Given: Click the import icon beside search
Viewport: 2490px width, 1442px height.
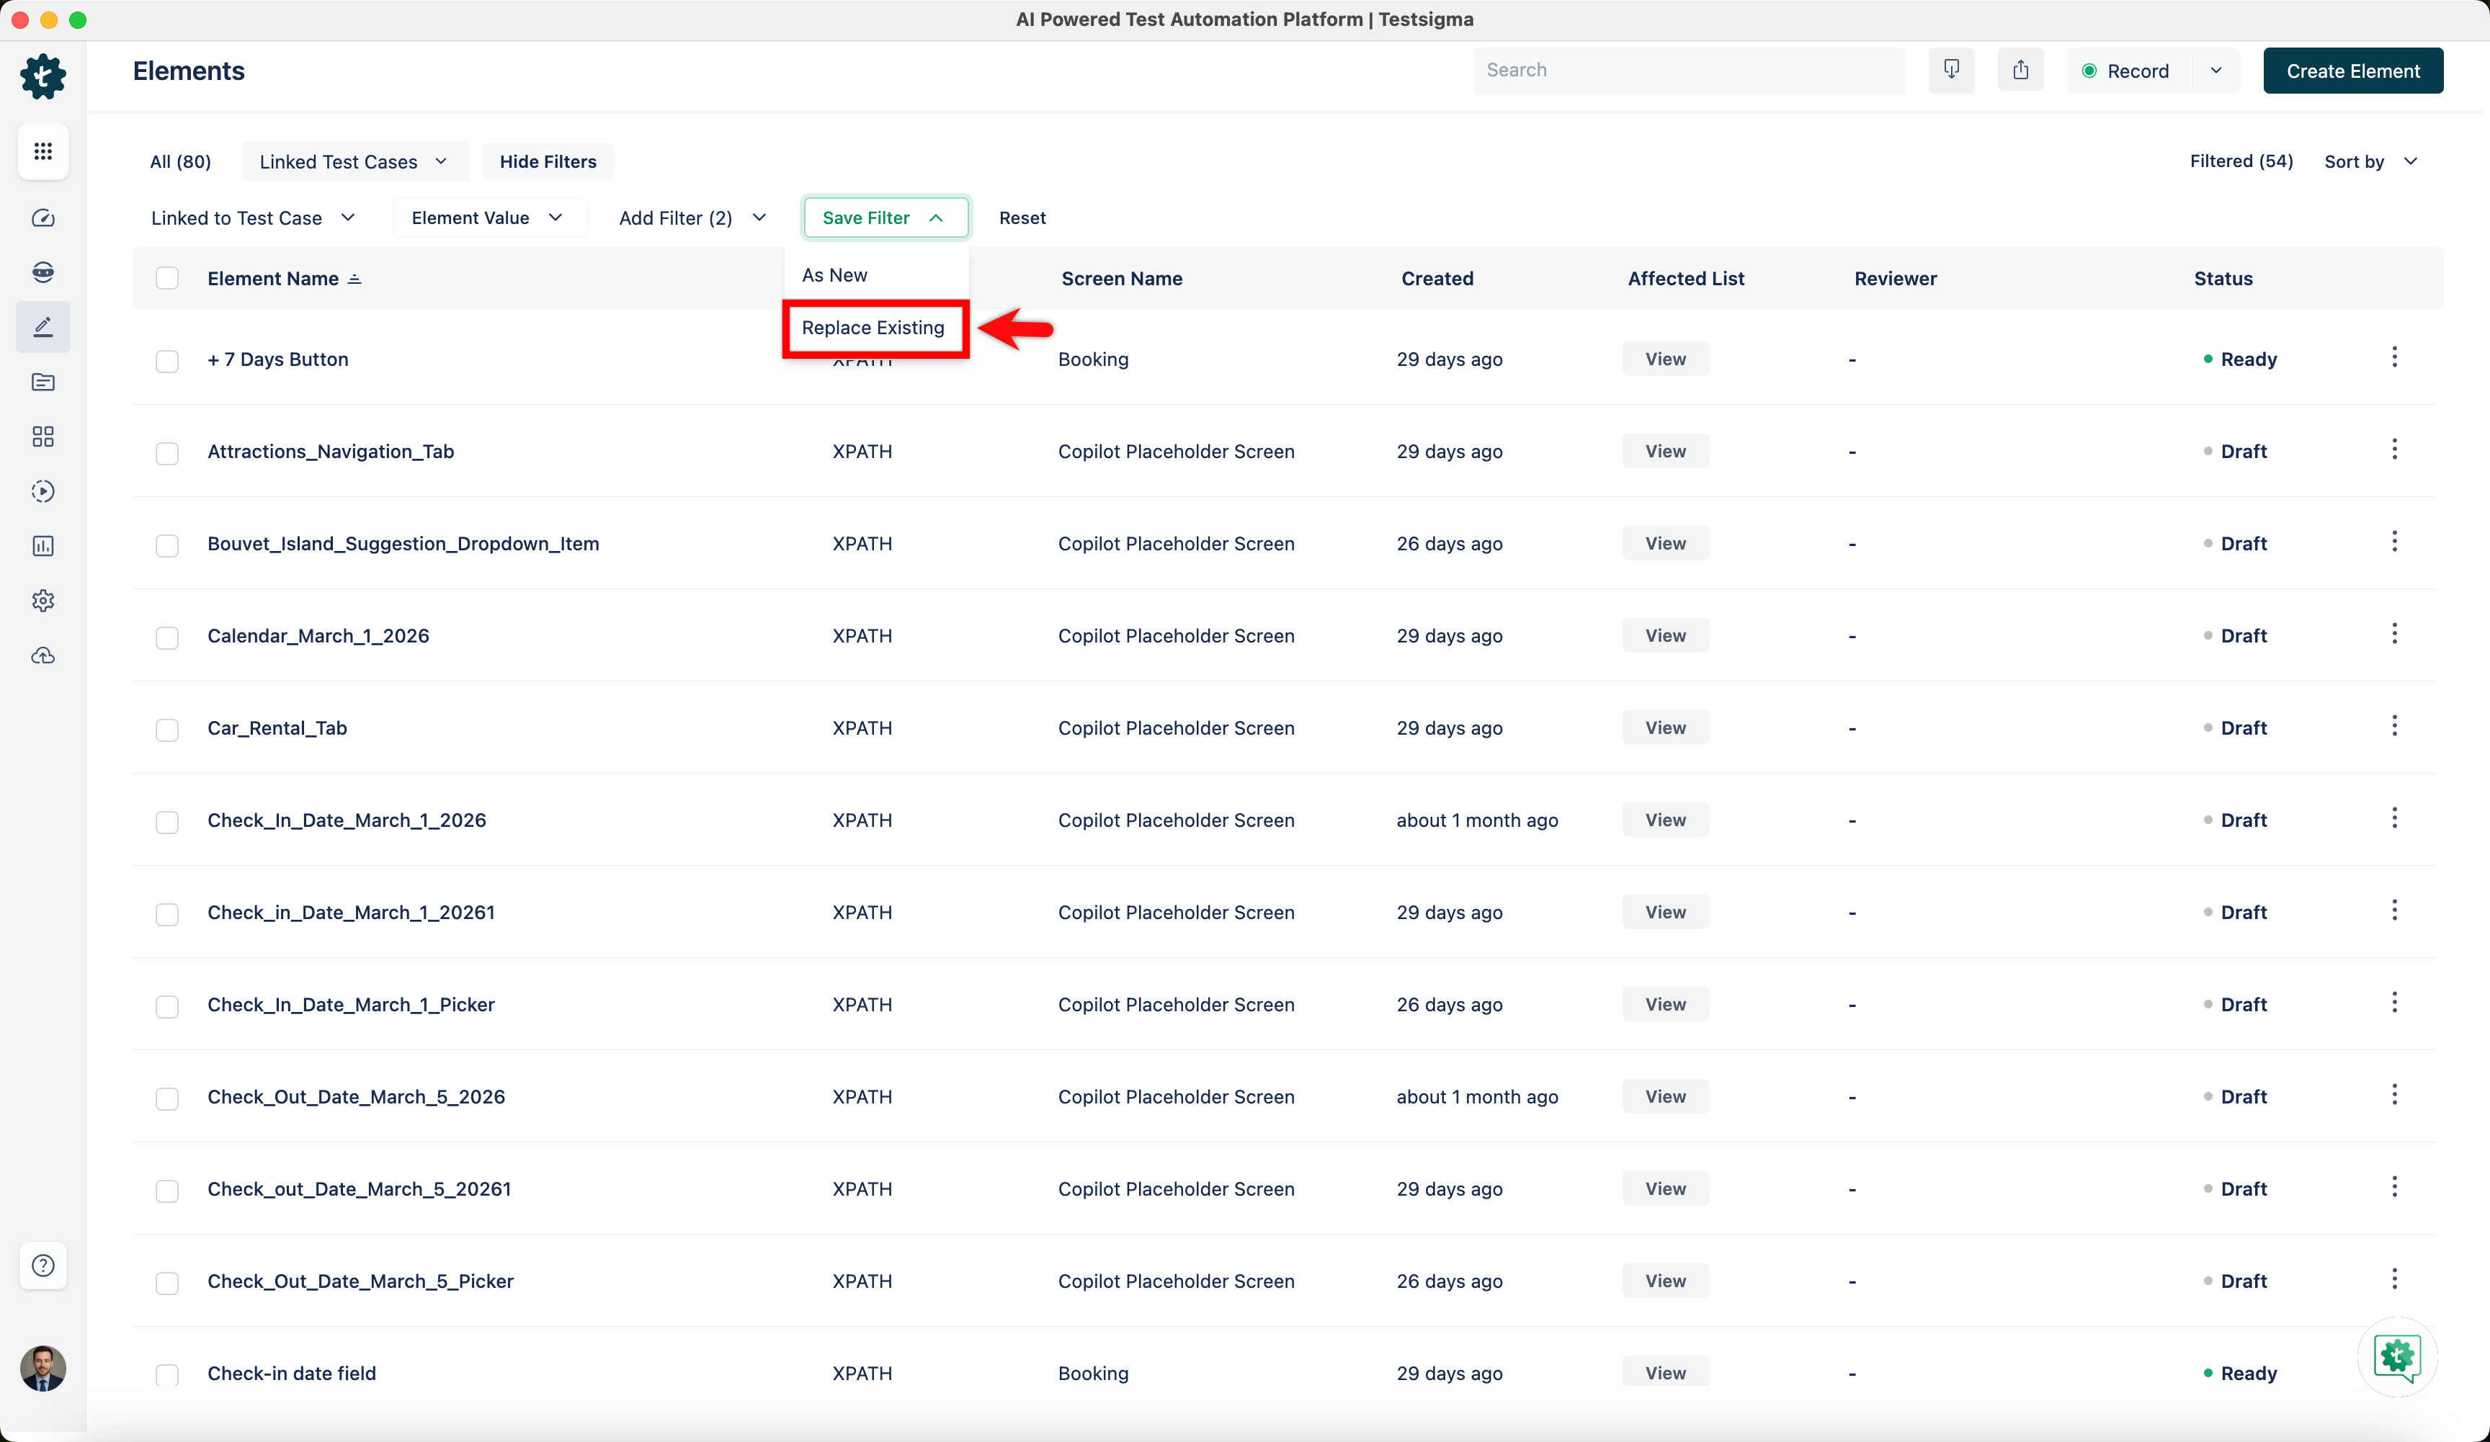Looking at the screenshot, I should [x=1950, y=70].
